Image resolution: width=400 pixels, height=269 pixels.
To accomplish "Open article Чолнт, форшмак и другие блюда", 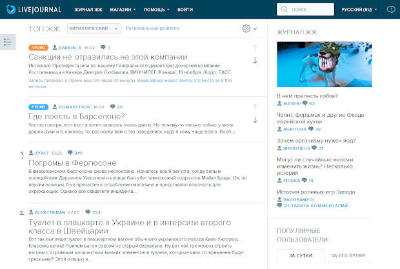I will click(x=321, y=118).
